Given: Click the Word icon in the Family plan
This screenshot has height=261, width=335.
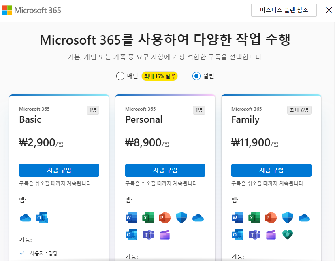Looking at the screenshot, I should click(237, 218).
